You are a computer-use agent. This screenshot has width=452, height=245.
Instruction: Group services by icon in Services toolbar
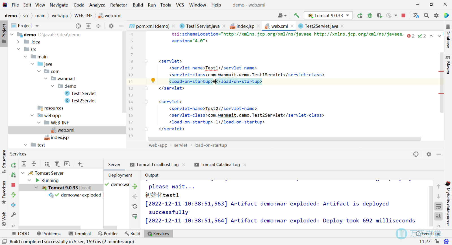pos(47,164)
